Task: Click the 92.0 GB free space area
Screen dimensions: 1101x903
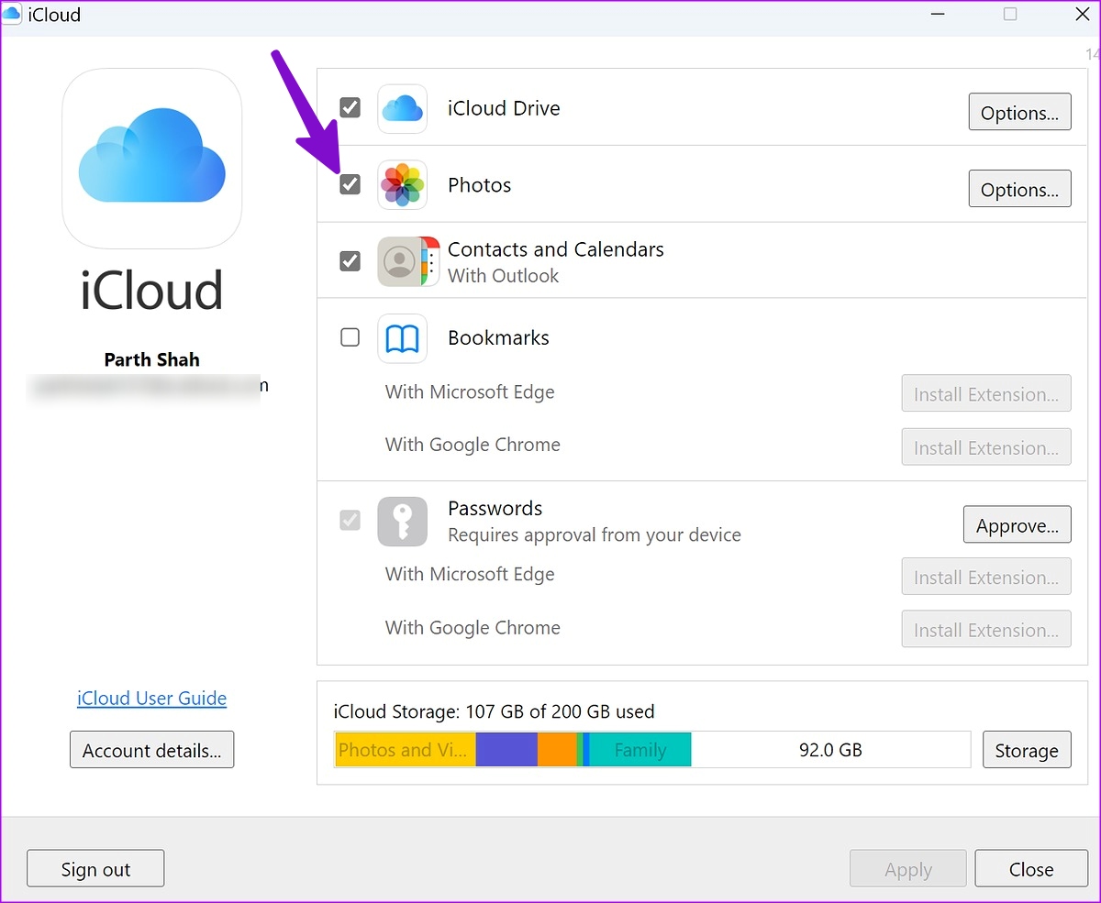Action: click(x=830, y=749)
